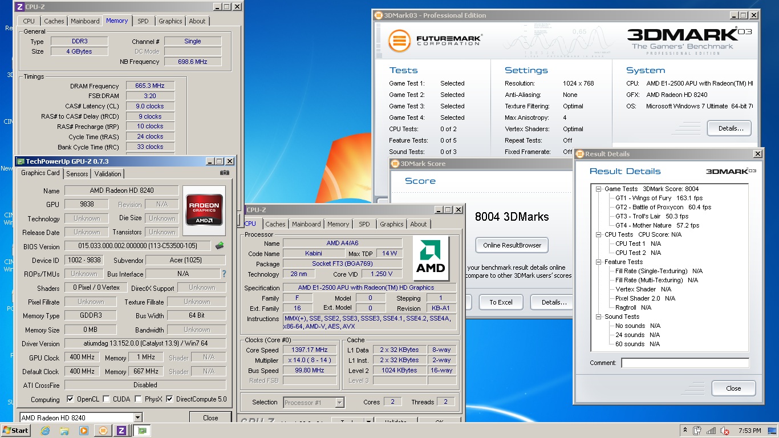This screenshot has height=438, width=779.
Task: Click the AMD logo in CPU-Z
Action: [x=431, y=259]
